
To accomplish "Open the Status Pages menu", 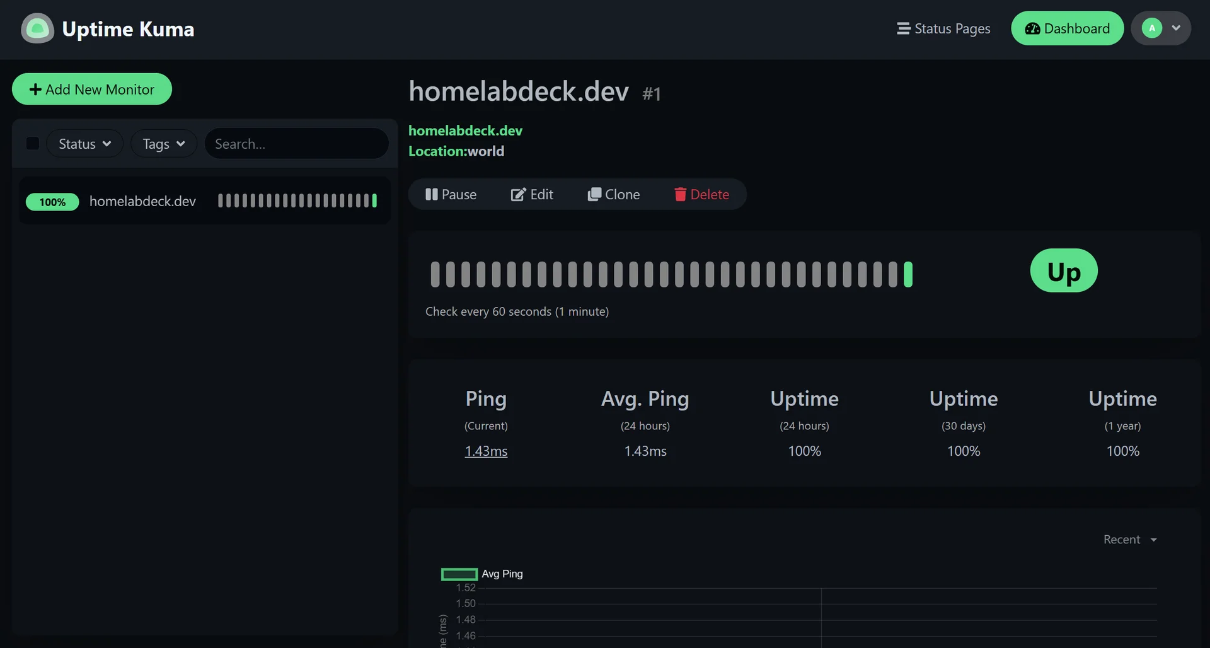I will click(943, 28).
